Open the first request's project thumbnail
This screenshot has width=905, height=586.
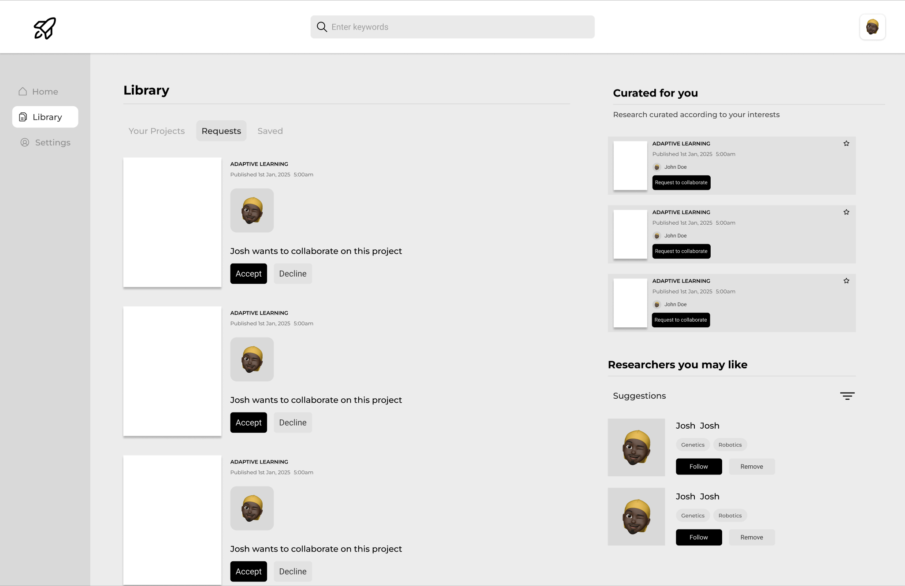[172, 222]
